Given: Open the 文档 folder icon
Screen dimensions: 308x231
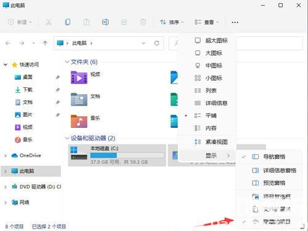Looking at the screenshot, I should pyautogui.click(x=79, y=100).
